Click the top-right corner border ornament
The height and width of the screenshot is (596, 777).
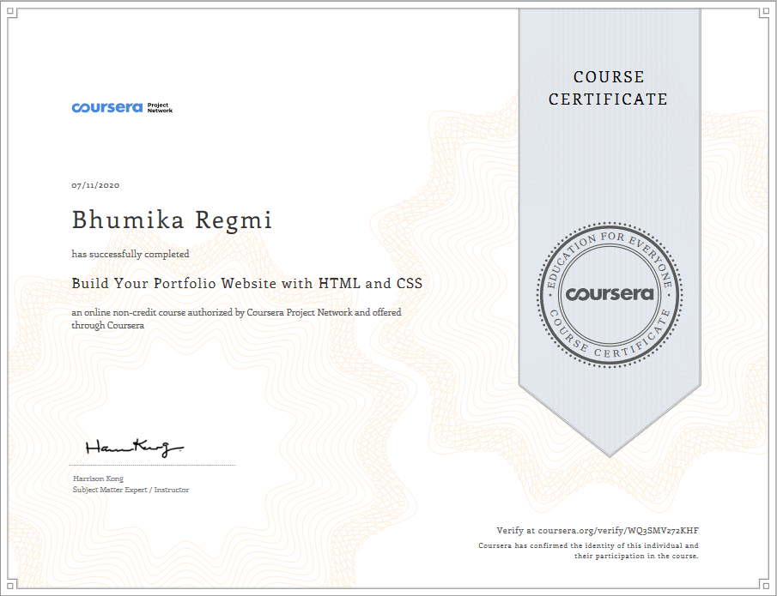[x=765, y=12]
